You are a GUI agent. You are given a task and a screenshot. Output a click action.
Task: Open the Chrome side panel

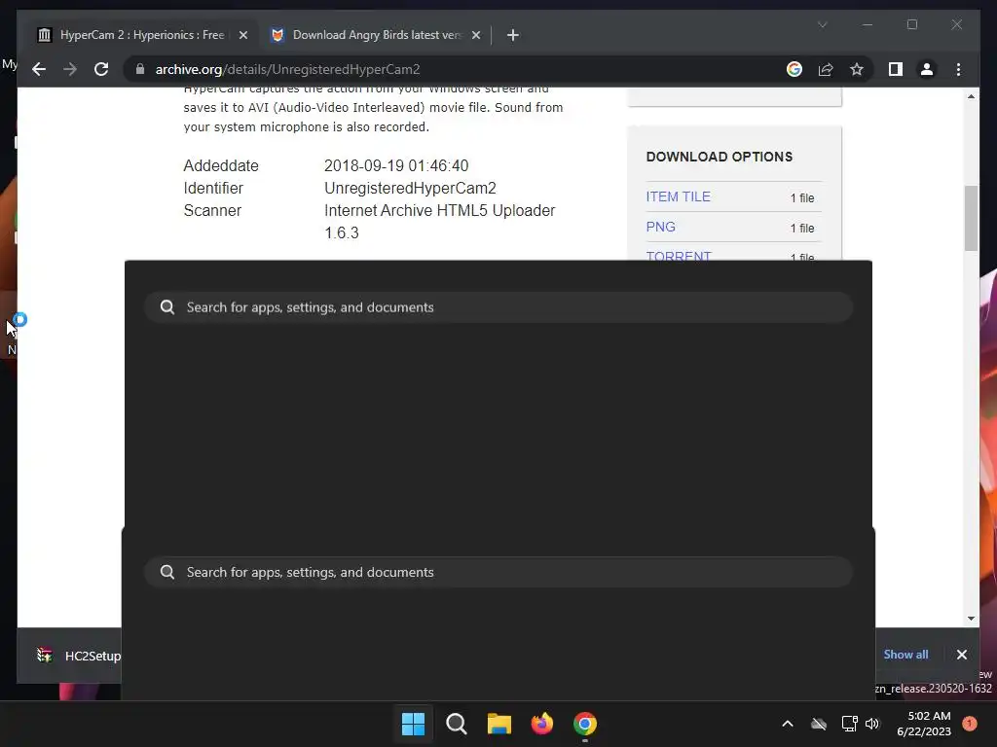[896, 69]
